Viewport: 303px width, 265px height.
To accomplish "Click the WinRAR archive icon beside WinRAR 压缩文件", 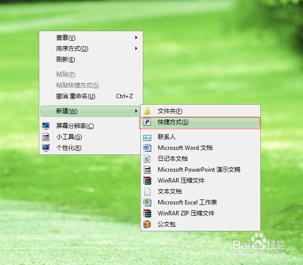I will pos(147,181).
